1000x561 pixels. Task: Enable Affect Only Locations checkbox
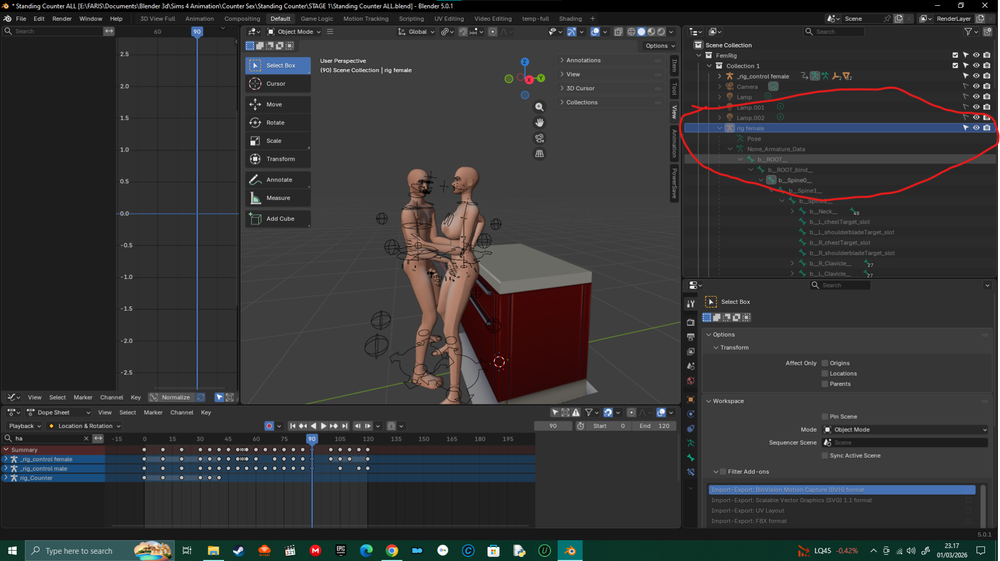(x=824, y=374)
